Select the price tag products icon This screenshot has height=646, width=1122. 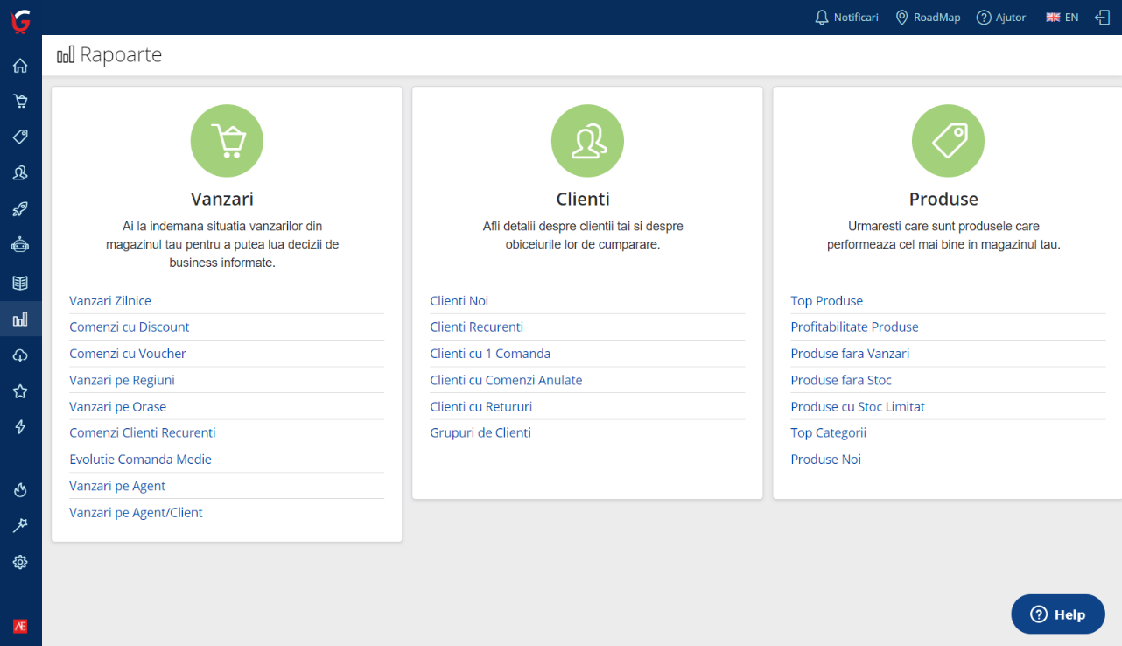[x=20, y=137]
